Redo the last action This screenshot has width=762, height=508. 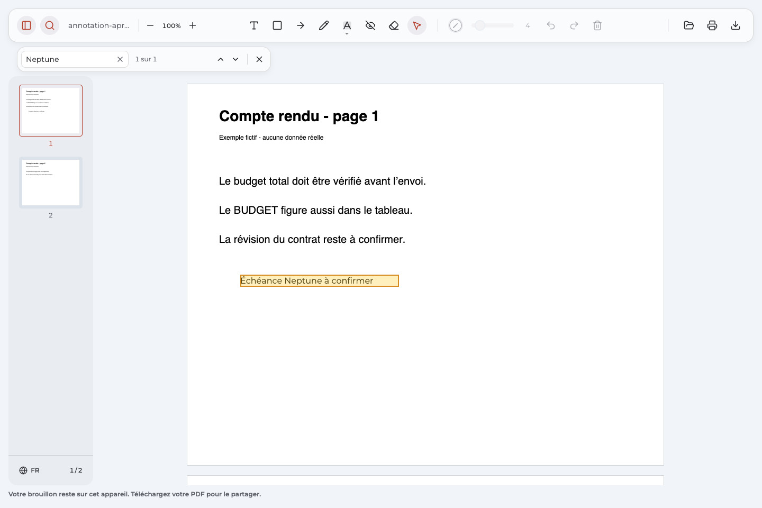[x=574, y=25]
